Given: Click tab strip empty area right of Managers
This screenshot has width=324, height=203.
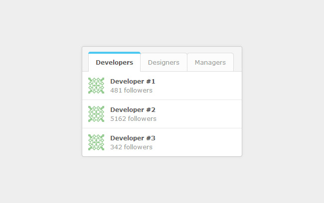Looking at the screenshot, I should coord(237,61).
